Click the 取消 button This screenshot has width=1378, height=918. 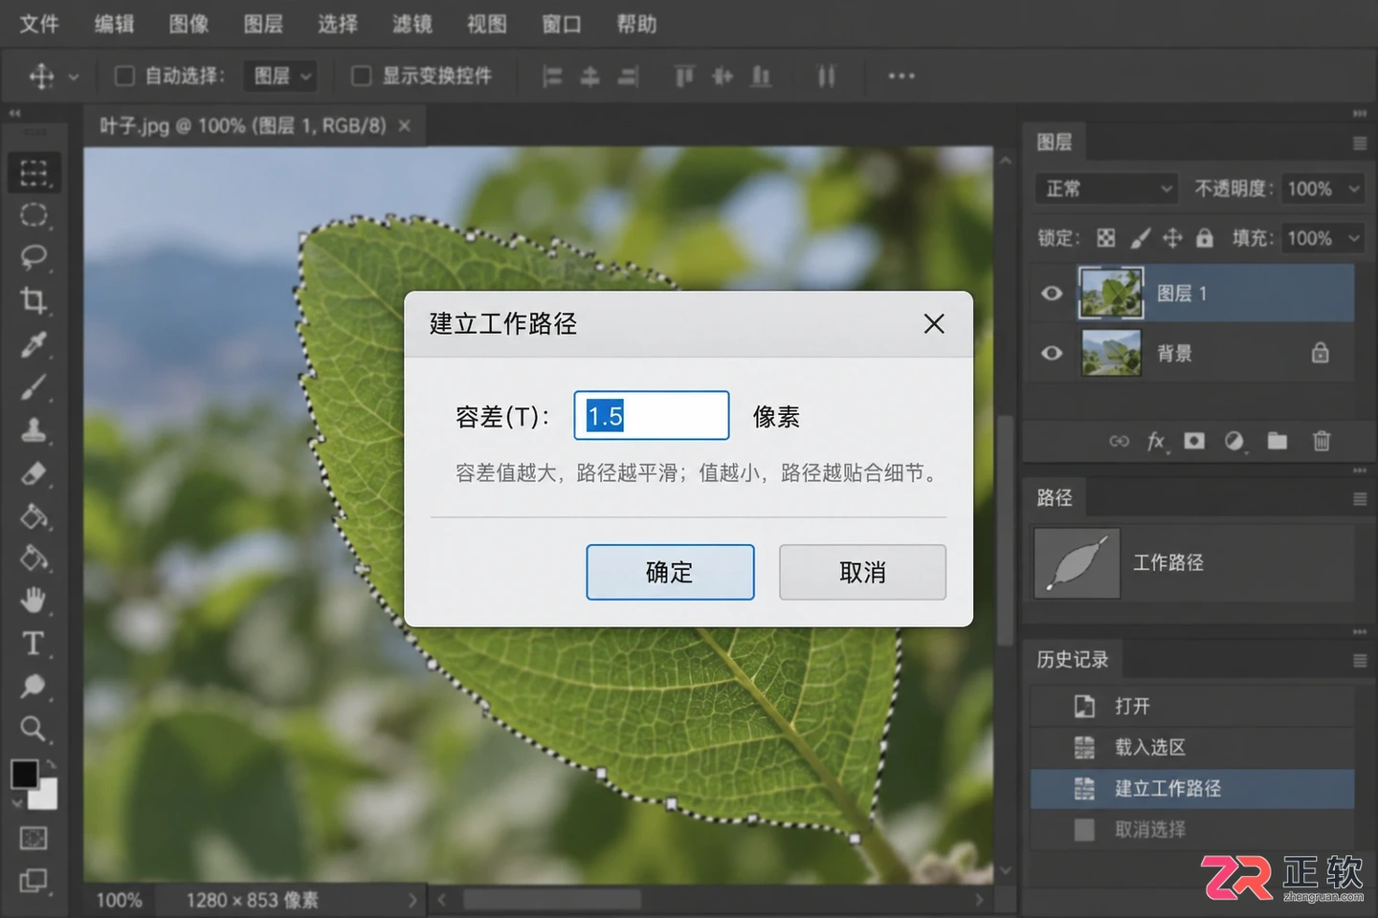tap(862, 572)
